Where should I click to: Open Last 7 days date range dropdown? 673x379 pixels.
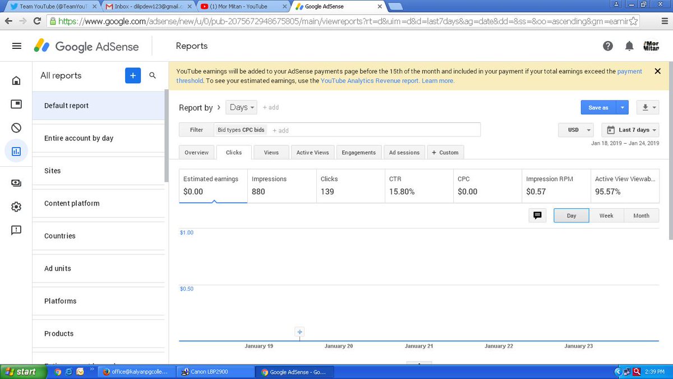[x=630, y=130]
